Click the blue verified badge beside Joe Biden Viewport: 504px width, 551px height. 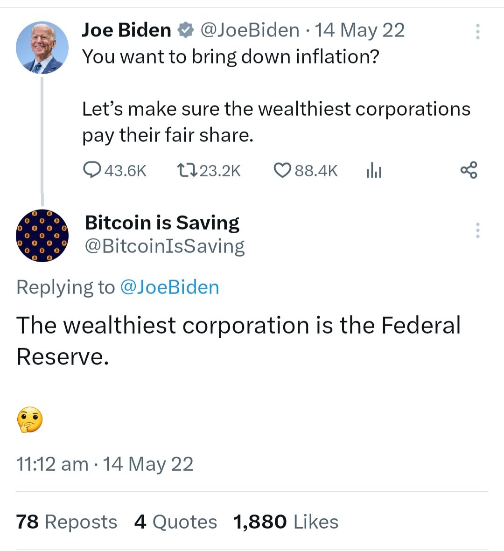pyautogui.click(x=186, y=31)
